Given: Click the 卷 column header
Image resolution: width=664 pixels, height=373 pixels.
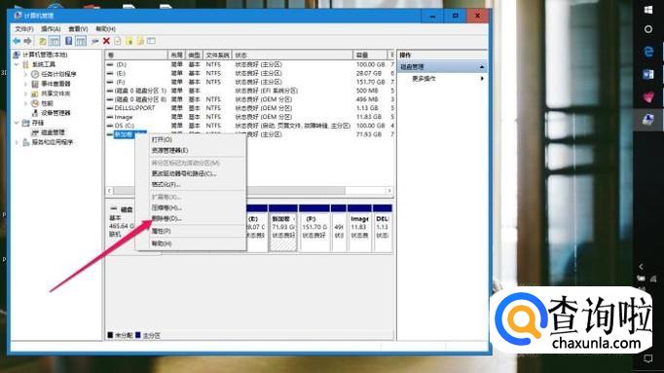Looking at the screenshot, I should pos(136,56).
